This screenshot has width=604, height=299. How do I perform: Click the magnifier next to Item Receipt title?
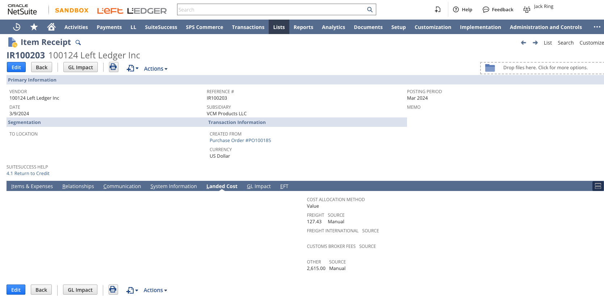pyautogui.click(x=78, y=43)
